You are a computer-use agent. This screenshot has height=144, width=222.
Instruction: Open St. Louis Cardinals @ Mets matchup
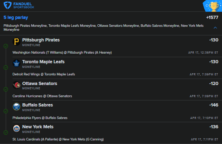tap(59, 139)
